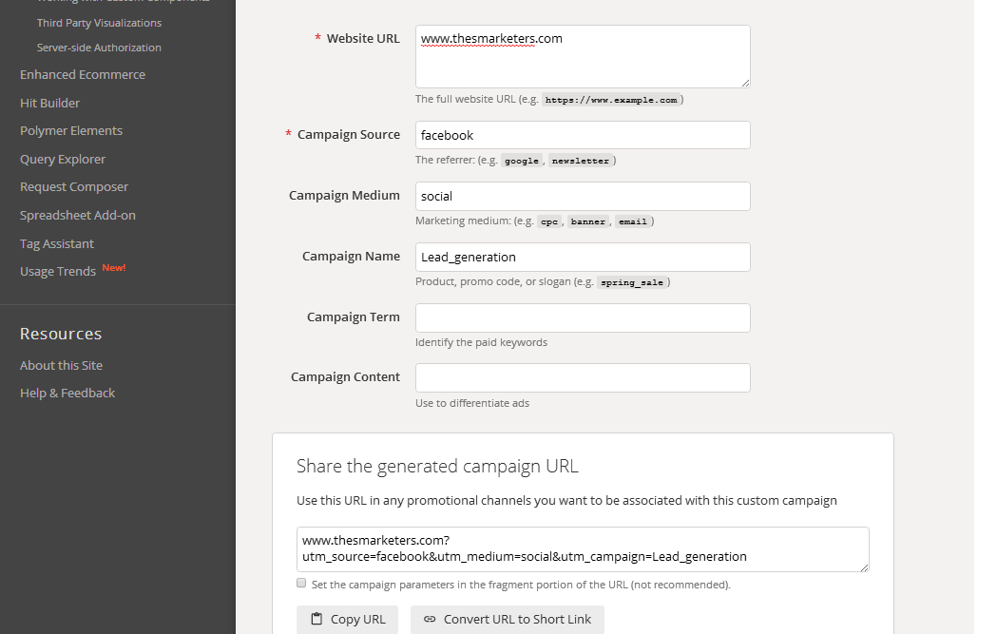Click in the Campaign Medium field
The image size is (997, 634).
pos(583,196)
